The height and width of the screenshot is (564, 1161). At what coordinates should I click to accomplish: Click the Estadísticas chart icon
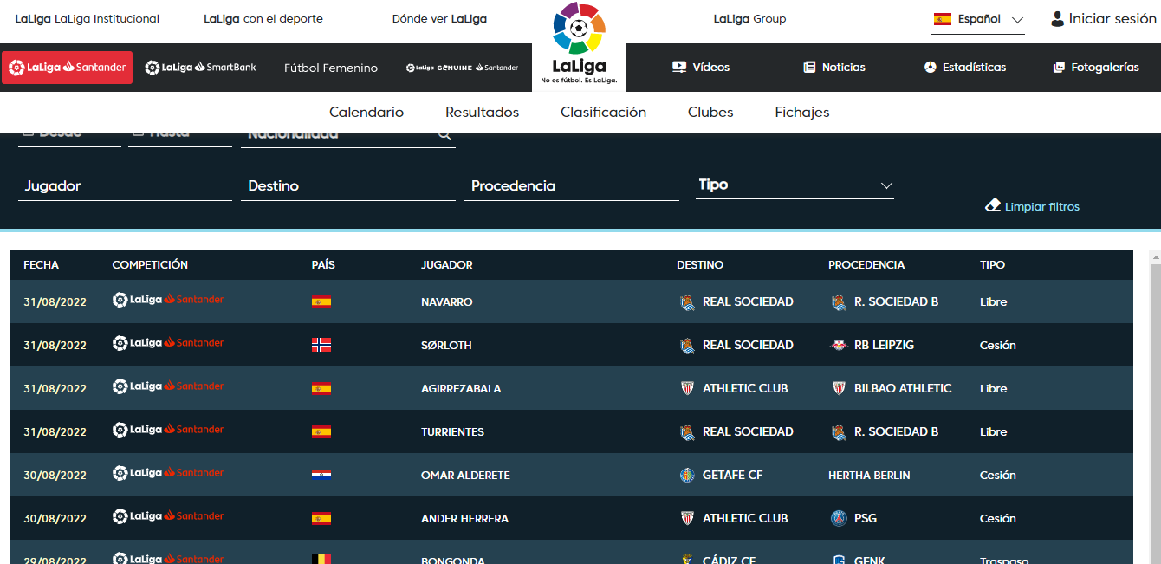(x=931, y=67)
